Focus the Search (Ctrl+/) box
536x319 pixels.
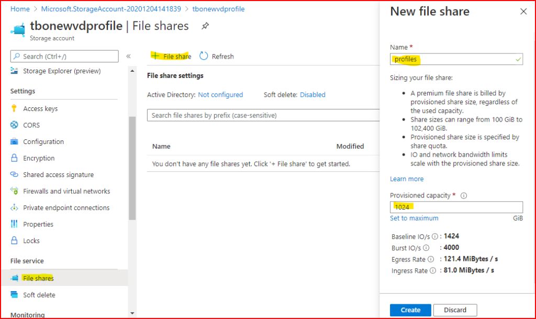pos(64,56)
